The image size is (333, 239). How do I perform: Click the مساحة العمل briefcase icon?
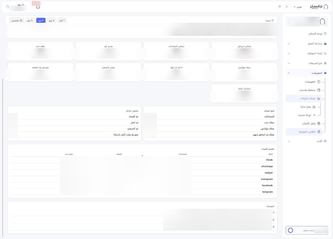(325, 43)
